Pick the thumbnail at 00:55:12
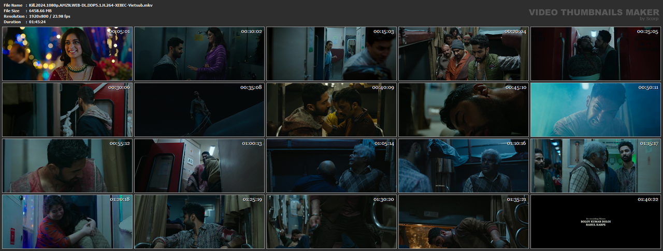The height and width of the screenshot is (251, 663). 67,166
